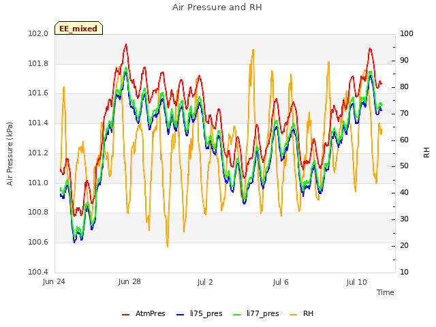Click the 101.8 pressure tick label
The image size is (436, 327).
coord(38,64)
